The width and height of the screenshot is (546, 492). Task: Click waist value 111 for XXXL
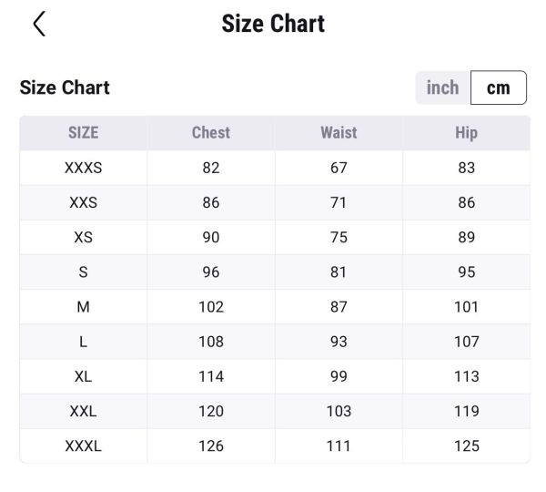[339, 446]
